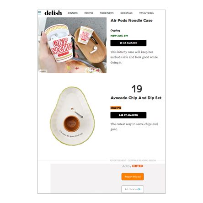Viewport: 203px width, 203px height.
Task: Click the AdChoices triangle icon
Action: [139, 189]
